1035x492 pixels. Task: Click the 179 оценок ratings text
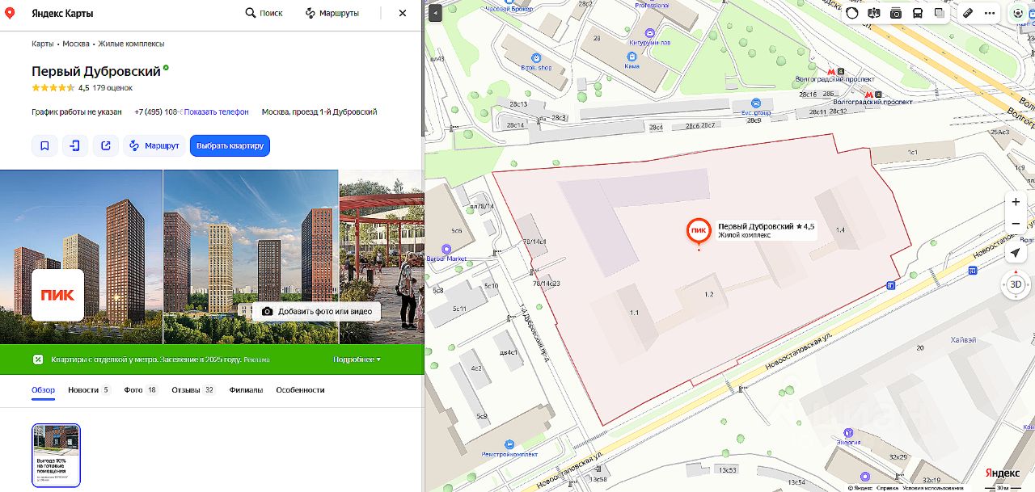coord(112,88)
